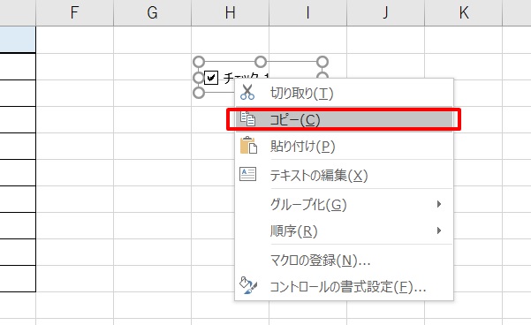Expand the 順序(R) submenu arrow
The width and height of the screenshot is (531, 325).
pyautogui.click(x=439, y=231)
